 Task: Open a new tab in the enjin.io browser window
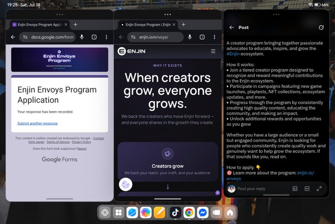point(184,25)
